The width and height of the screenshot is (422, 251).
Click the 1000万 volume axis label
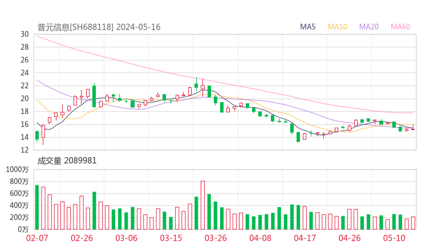click(x=17, y=169)
